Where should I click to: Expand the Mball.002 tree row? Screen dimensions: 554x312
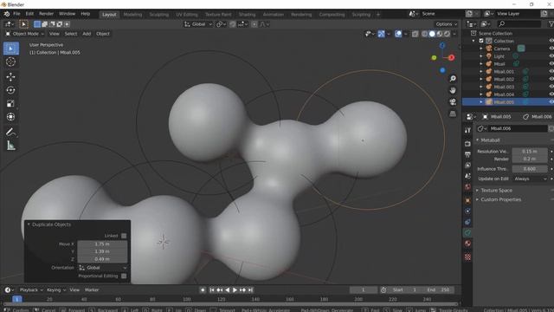(x=481, y=79)
